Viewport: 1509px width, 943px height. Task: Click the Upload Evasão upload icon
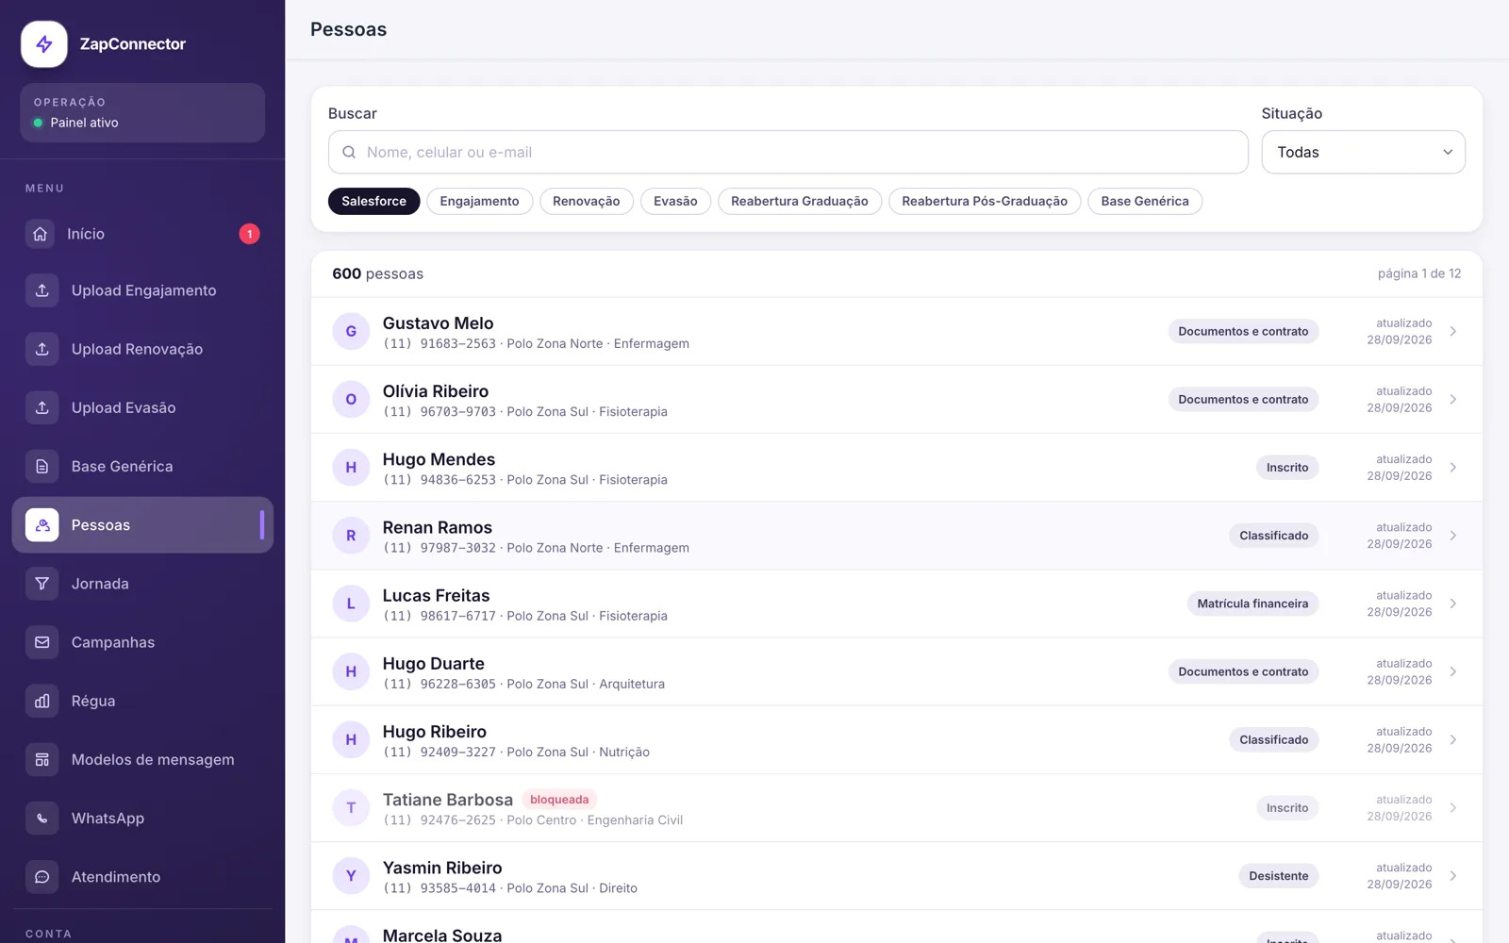41,407
